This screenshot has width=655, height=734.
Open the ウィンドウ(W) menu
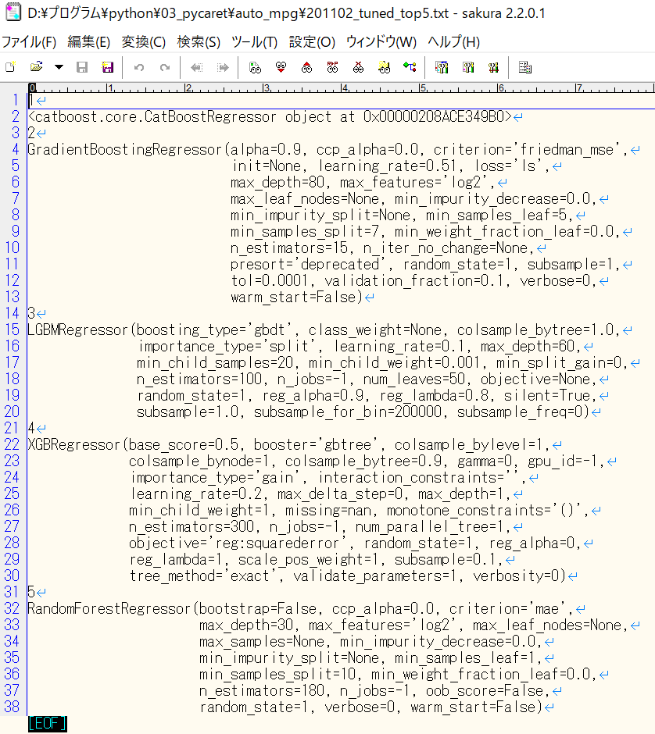[381, 42]
